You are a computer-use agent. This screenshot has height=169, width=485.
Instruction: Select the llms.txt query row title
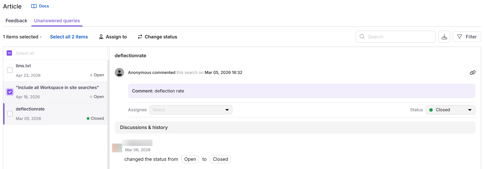point(23,66)
